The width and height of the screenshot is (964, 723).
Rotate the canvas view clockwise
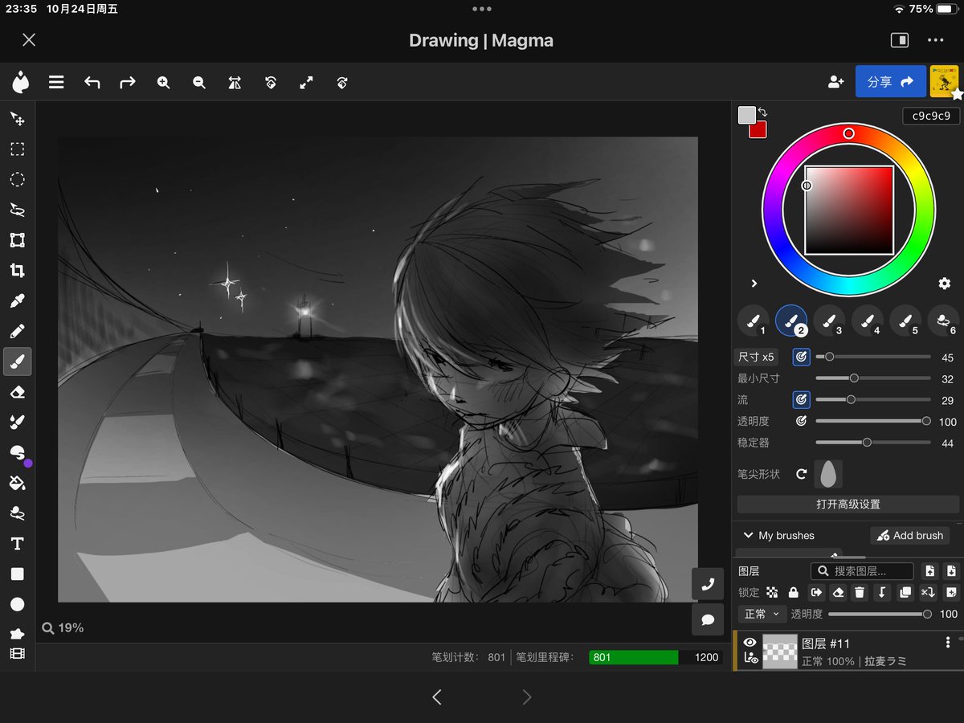(342, 82)
